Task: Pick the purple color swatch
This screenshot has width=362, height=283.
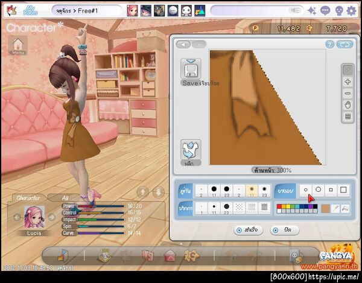Action: 311,206
